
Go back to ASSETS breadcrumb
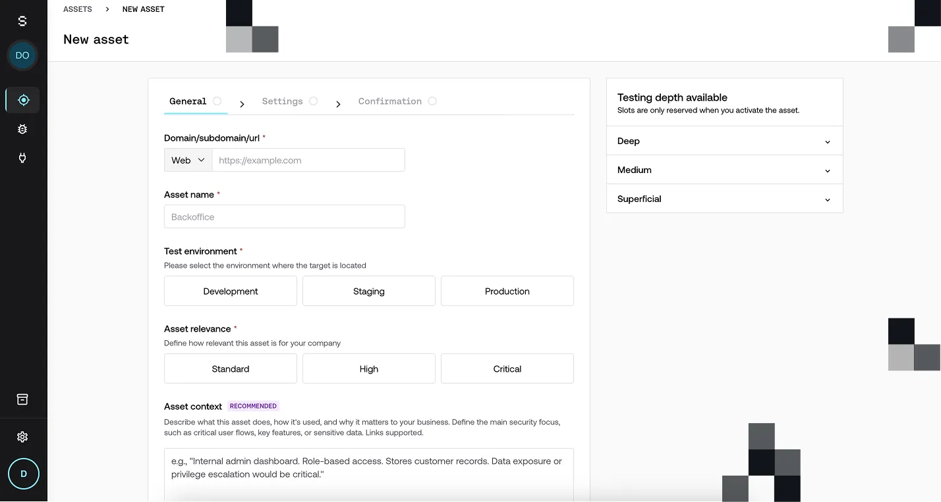point(78,9)
